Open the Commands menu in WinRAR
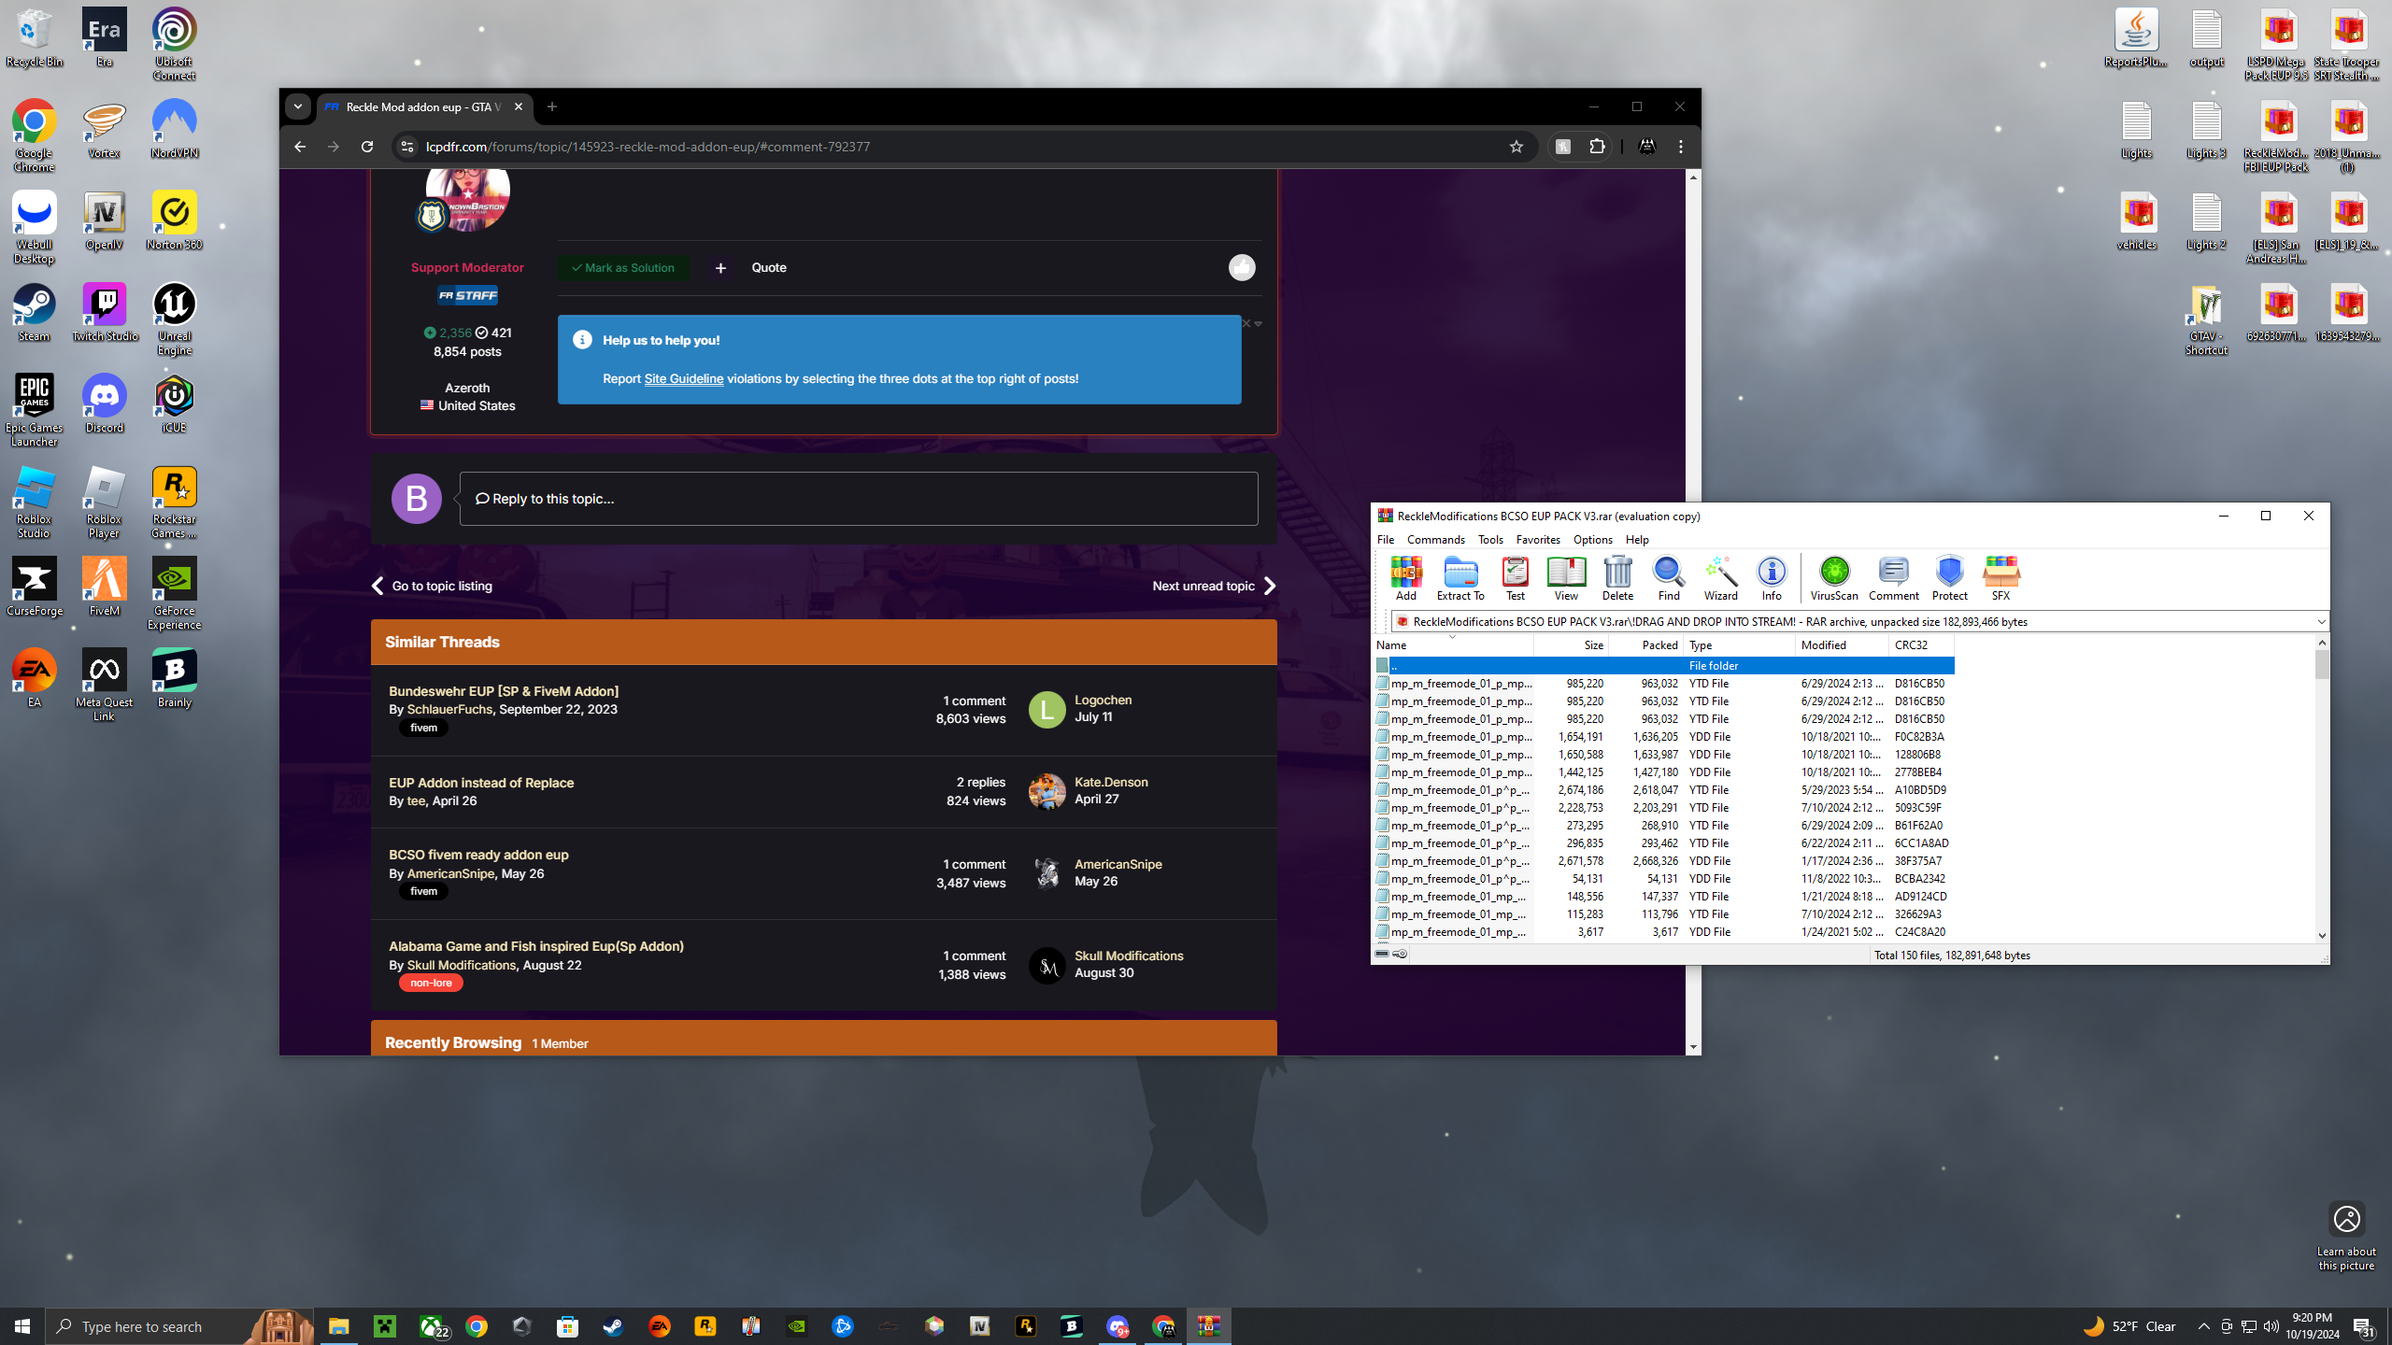This screenshot has width=2392, height=1345. coord(1435,540)
